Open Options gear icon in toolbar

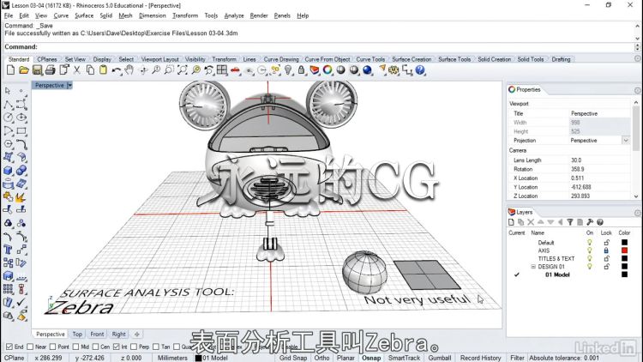tap(394, 70)
